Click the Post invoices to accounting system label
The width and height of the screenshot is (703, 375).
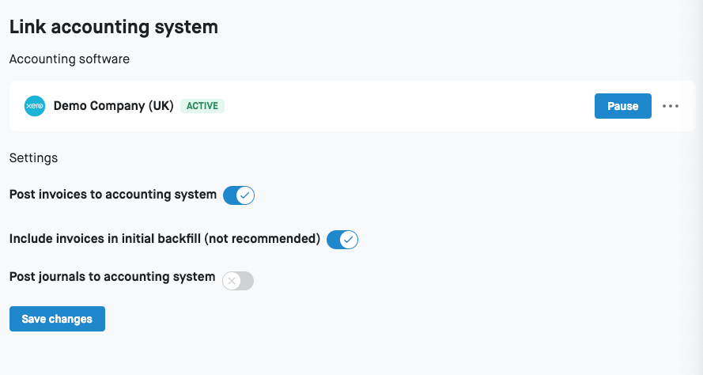tap(113, 195)
